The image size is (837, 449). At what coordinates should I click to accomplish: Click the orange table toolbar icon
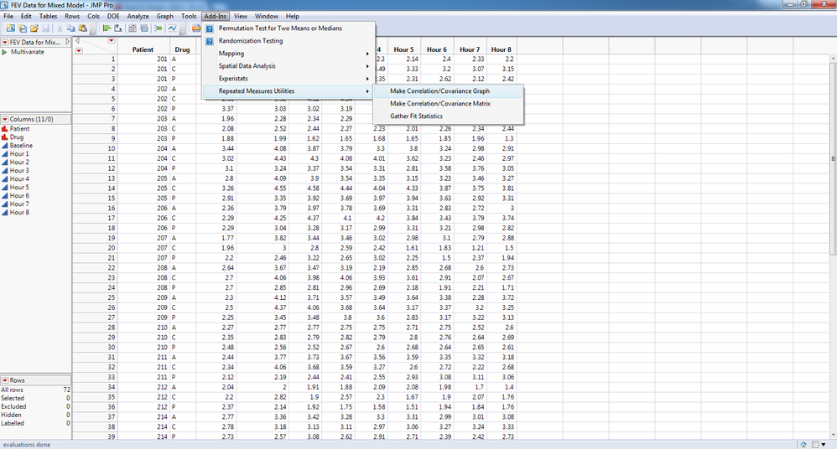(196, 28)
